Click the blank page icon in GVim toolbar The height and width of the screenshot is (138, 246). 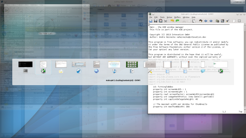[x=234, y=21]
